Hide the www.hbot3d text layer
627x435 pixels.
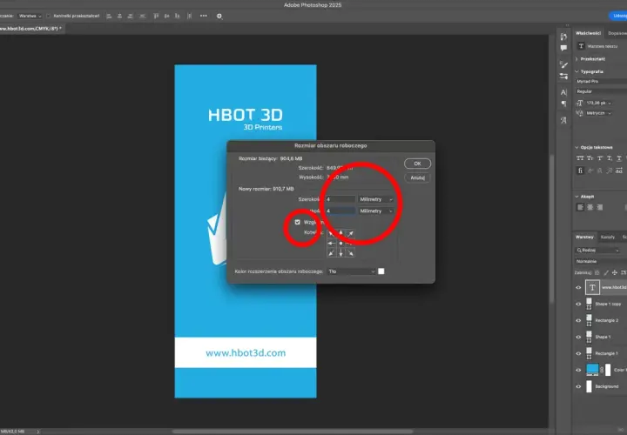click(x=578, y=288)
